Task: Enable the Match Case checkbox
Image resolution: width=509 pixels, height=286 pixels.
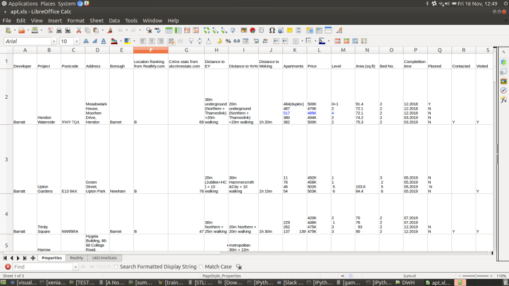Action: click(x=201, y=267)
